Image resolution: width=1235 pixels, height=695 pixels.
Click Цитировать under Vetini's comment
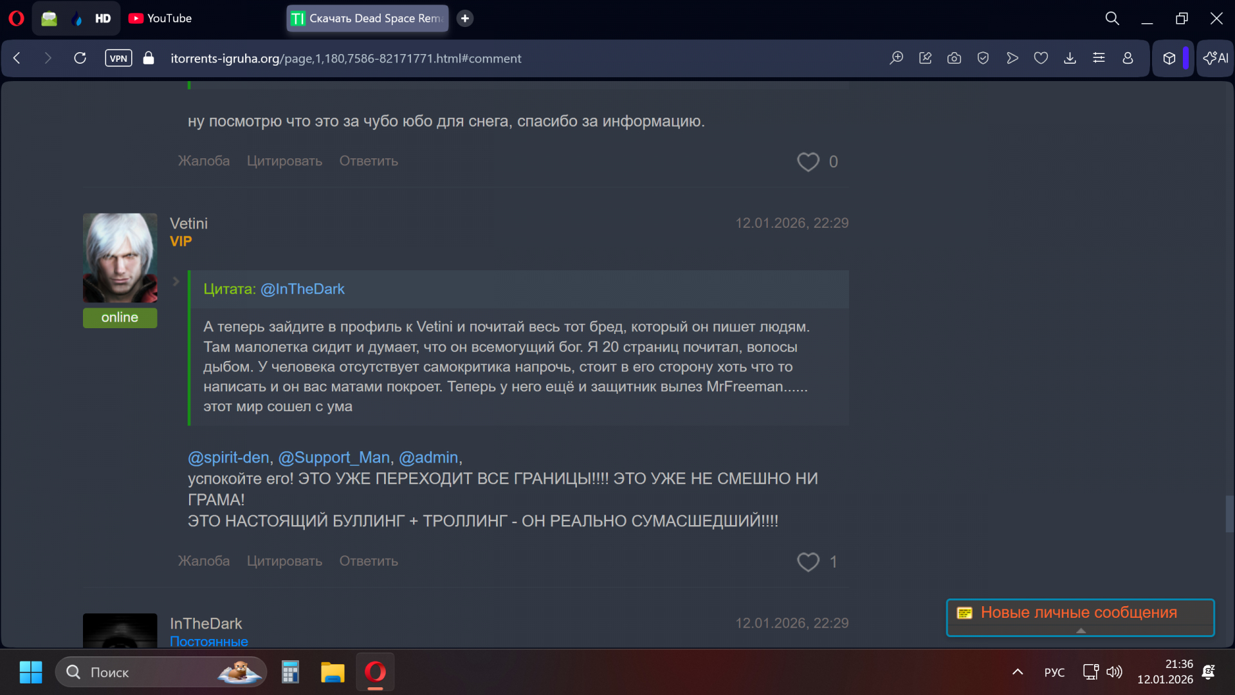click(284, 561)
